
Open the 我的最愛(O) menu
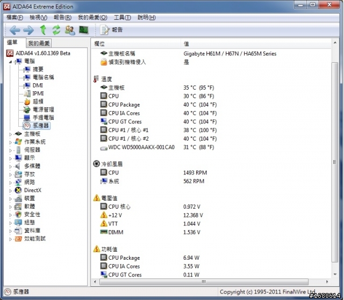click(92, 17)
